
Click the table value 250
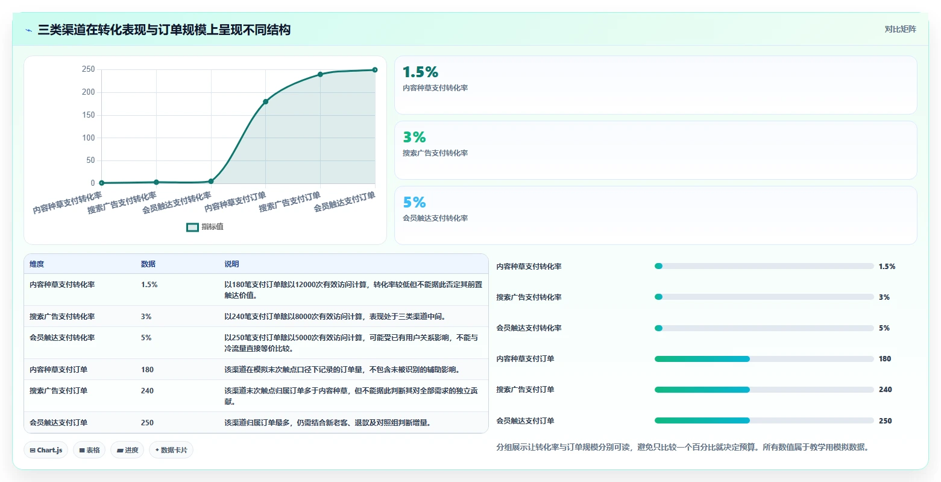148,423
